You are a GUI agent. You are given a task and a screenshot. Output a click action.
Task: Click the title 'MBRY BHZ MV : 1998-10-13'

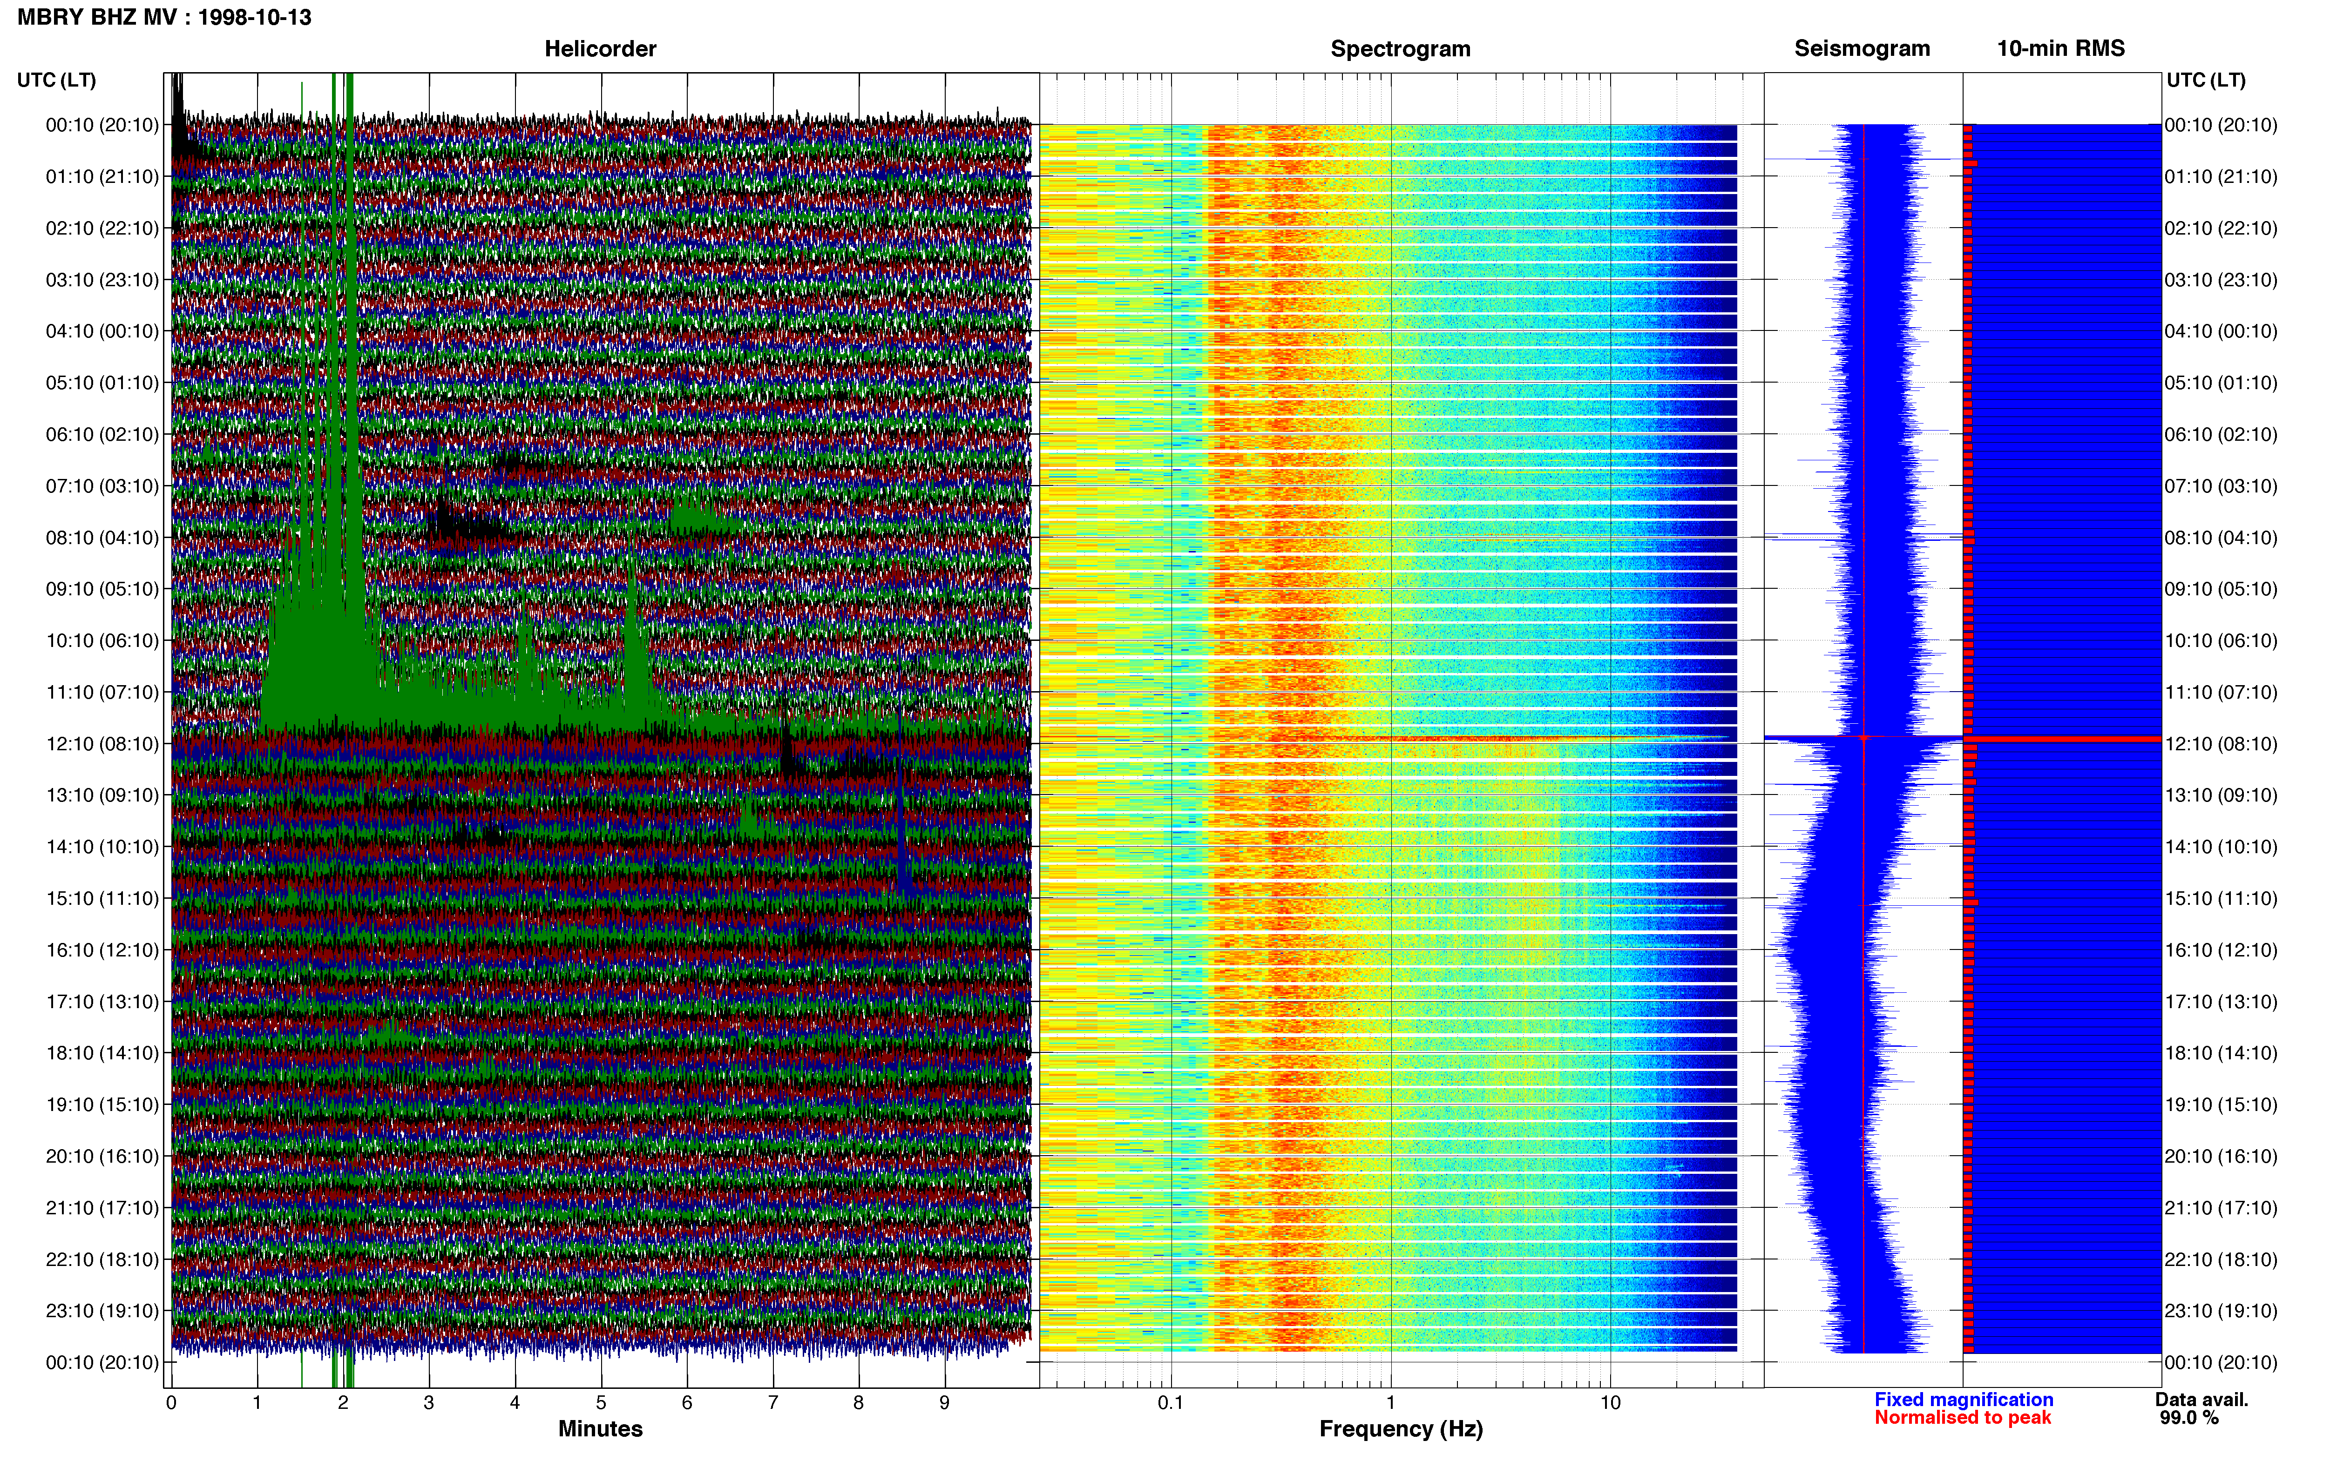point(164,17)
